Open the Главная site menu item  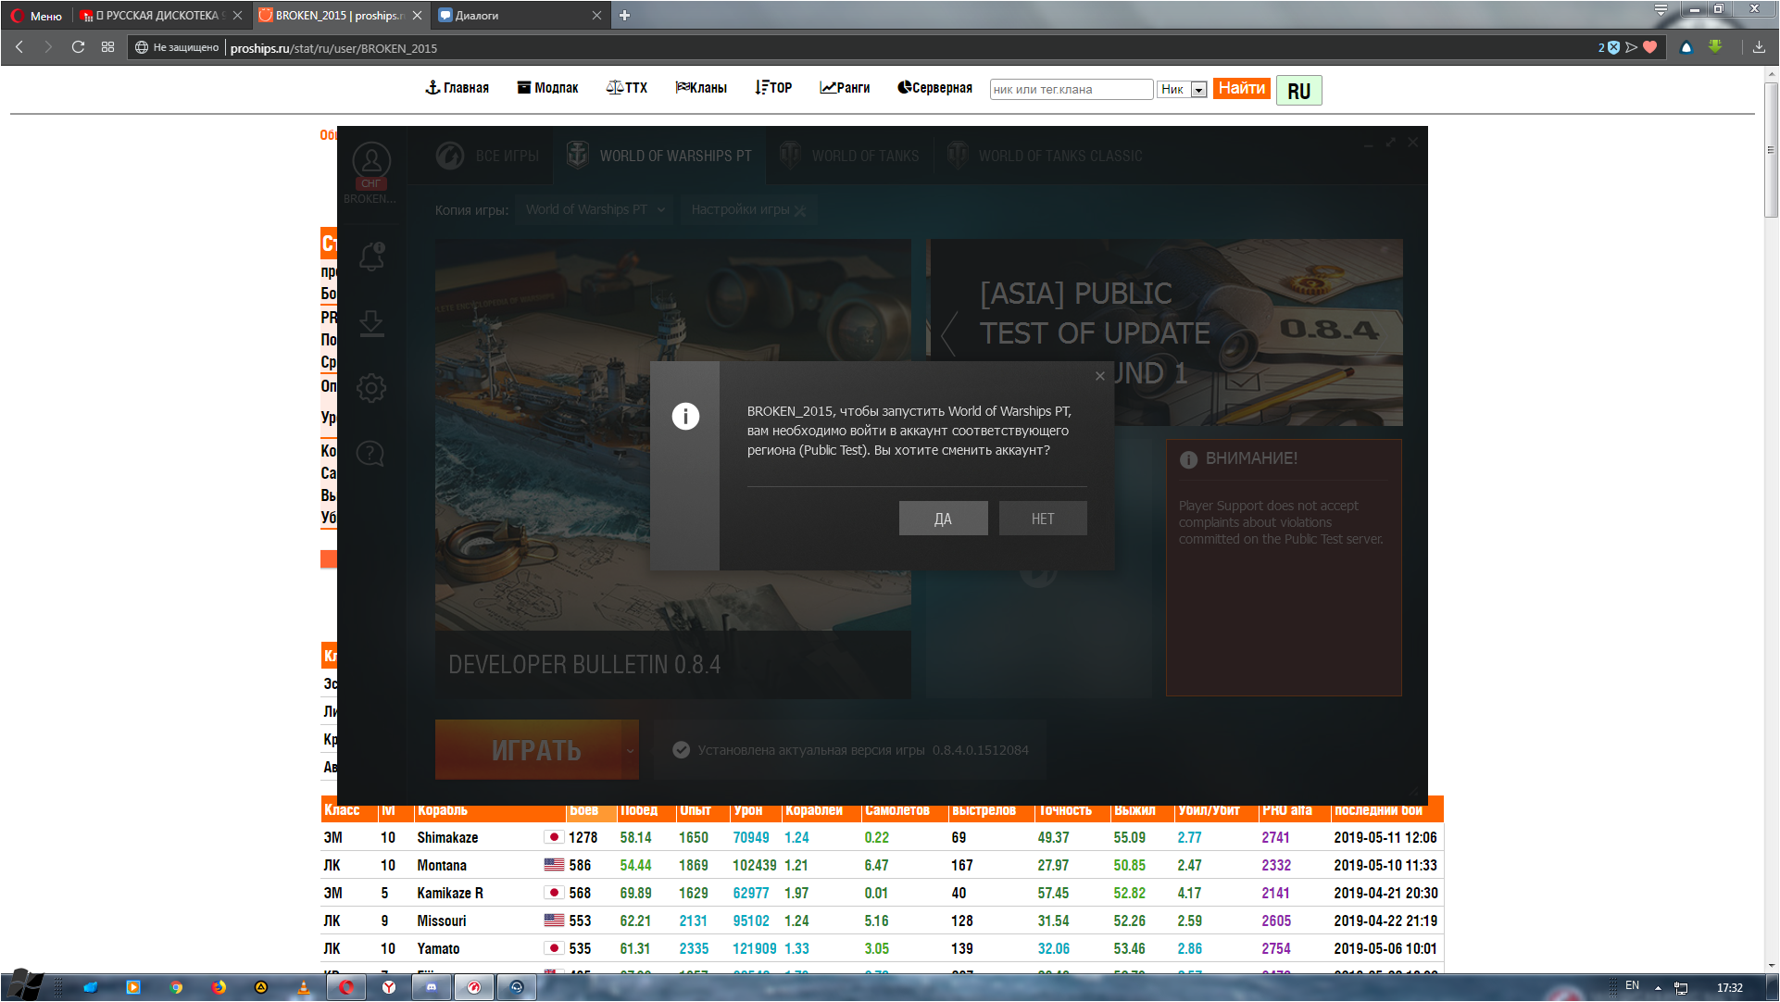point(457,88)
